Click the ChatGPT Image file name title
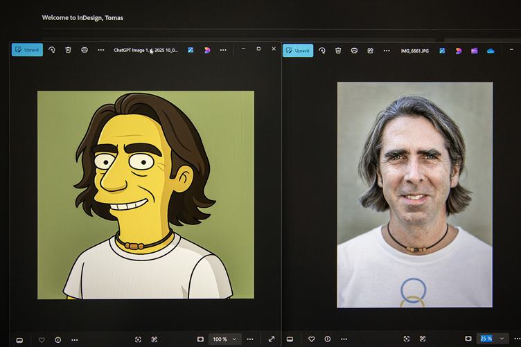The height and width of the screenshot is (347, 521). click(146, 50)
